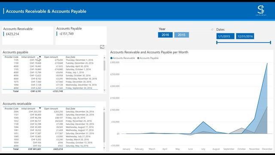Select row dated Friday, July 1, 2016
Screen dimensions: 275x155
50,72
